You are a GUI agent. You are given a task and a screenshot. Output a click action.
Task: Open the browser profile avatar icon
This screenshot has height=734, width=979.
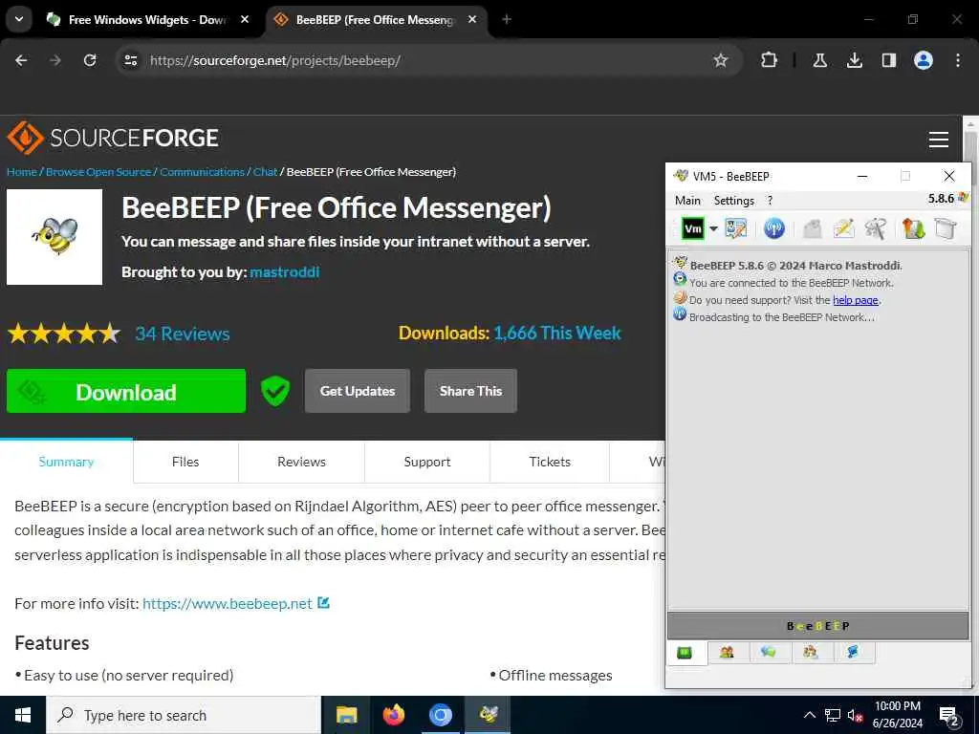924,60
